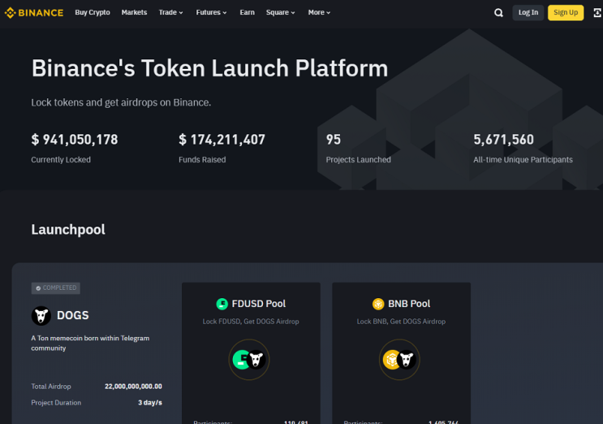Click the yellow Sign Up button
This screenshot has height=424, width=603.
click(566, 13)
